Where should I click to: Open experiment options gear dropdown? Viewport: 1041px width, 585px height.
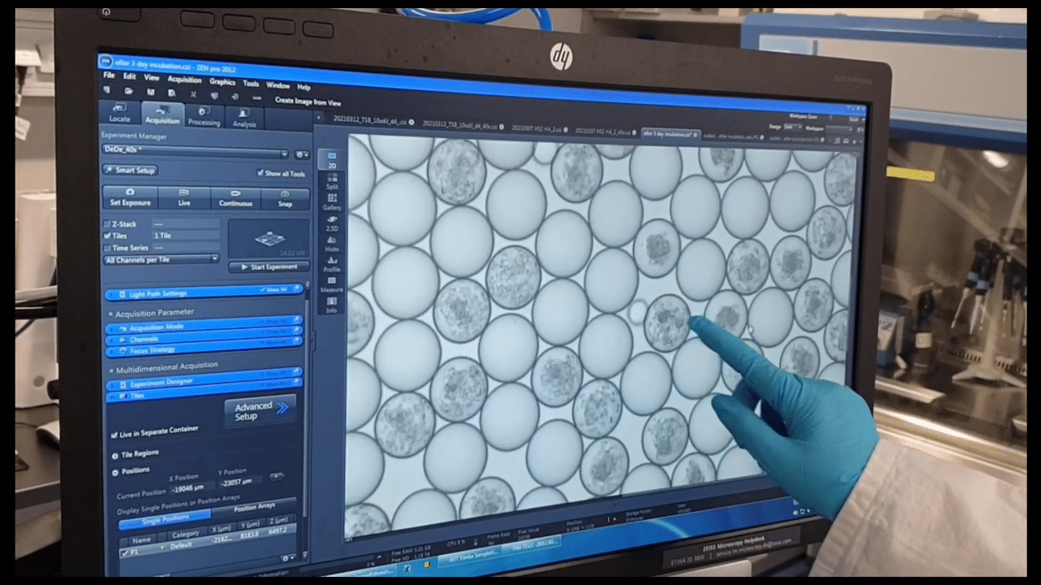click(x=302, y=154)
